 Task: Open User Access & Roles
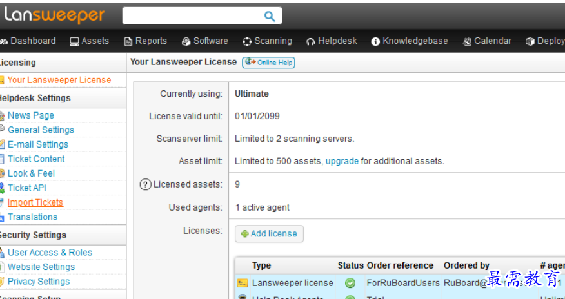(50, 253)
